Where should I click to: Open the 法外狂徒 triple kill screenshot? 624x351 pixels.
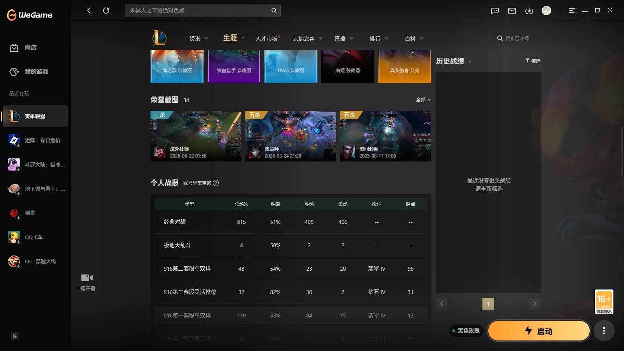(196, 136)
